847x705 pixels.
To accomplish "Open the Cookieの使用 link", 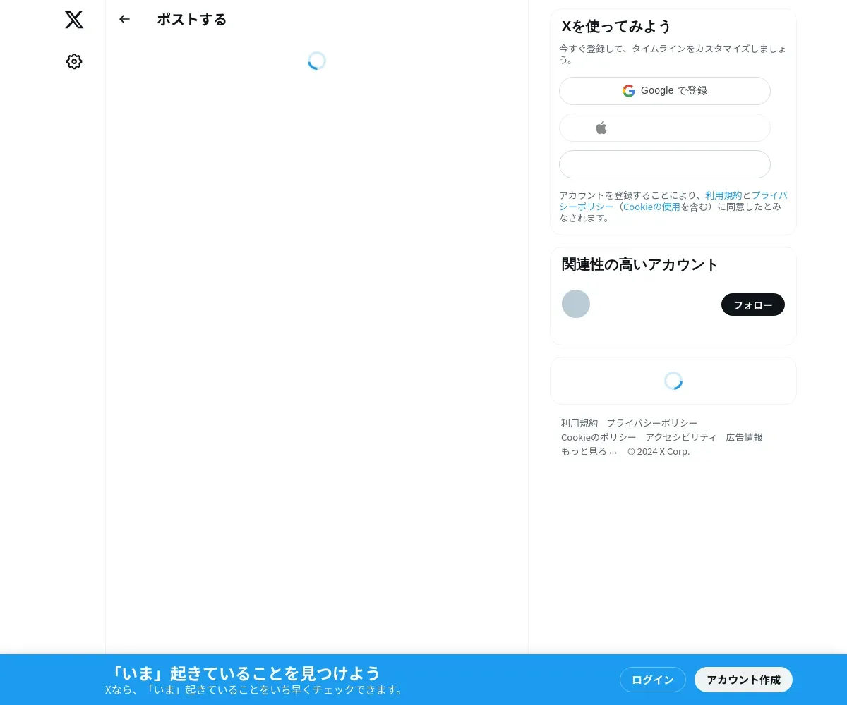I will pos(651,207).
